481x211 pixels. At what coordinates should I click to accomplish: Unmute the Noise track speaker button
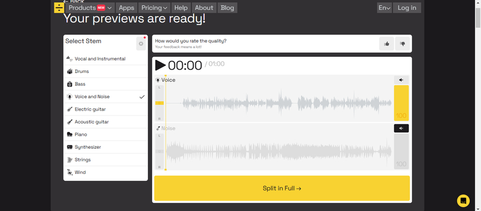pyautogui.click(x=401, y=129)
